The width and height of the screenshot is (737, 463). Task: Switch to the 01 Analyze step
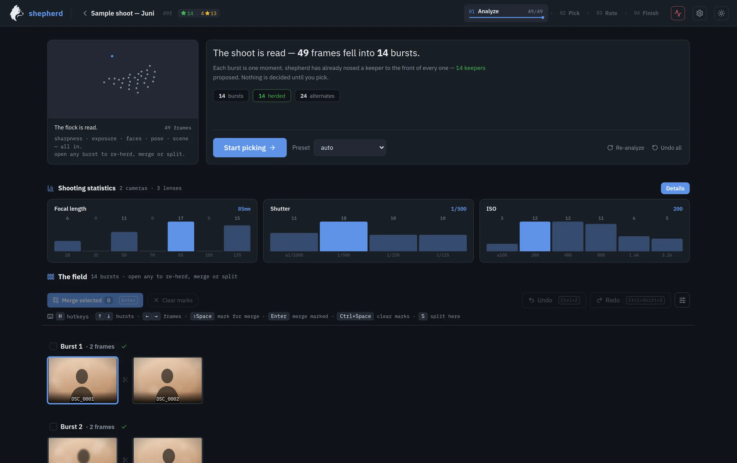click(506, 13)
